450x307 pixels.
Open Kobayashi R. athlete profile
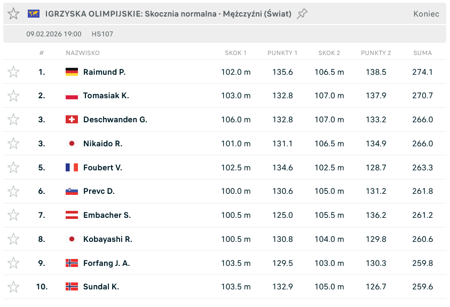pos(107,239)
